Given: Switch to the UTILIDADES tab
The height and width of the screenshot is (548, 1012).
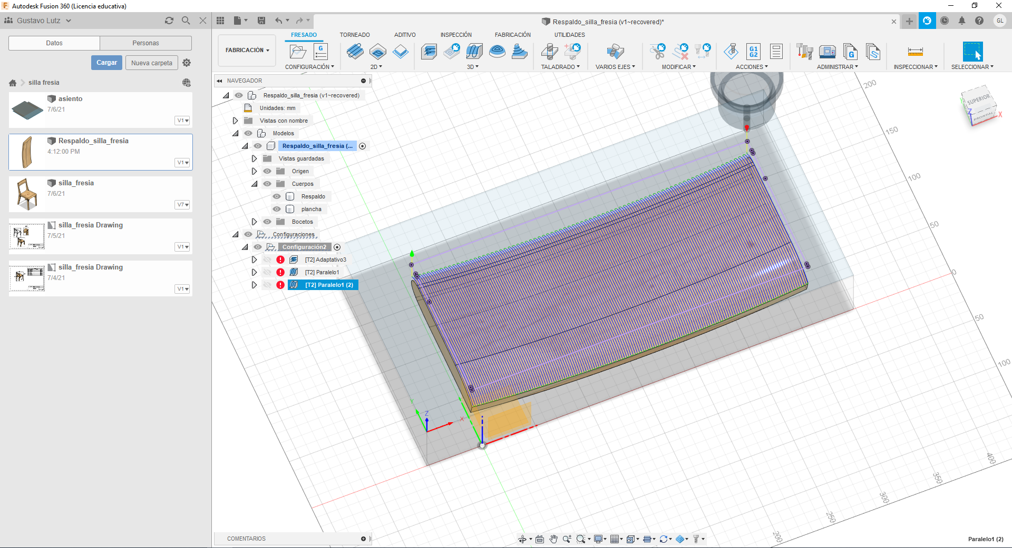Looking at the screenshot, I should (569, 35).
